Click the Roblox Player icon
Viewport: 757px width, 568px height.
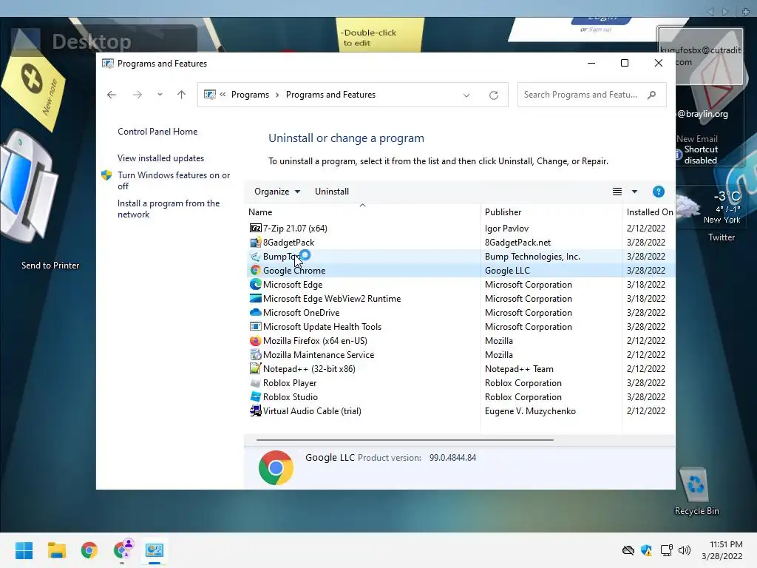coord(255,382)
